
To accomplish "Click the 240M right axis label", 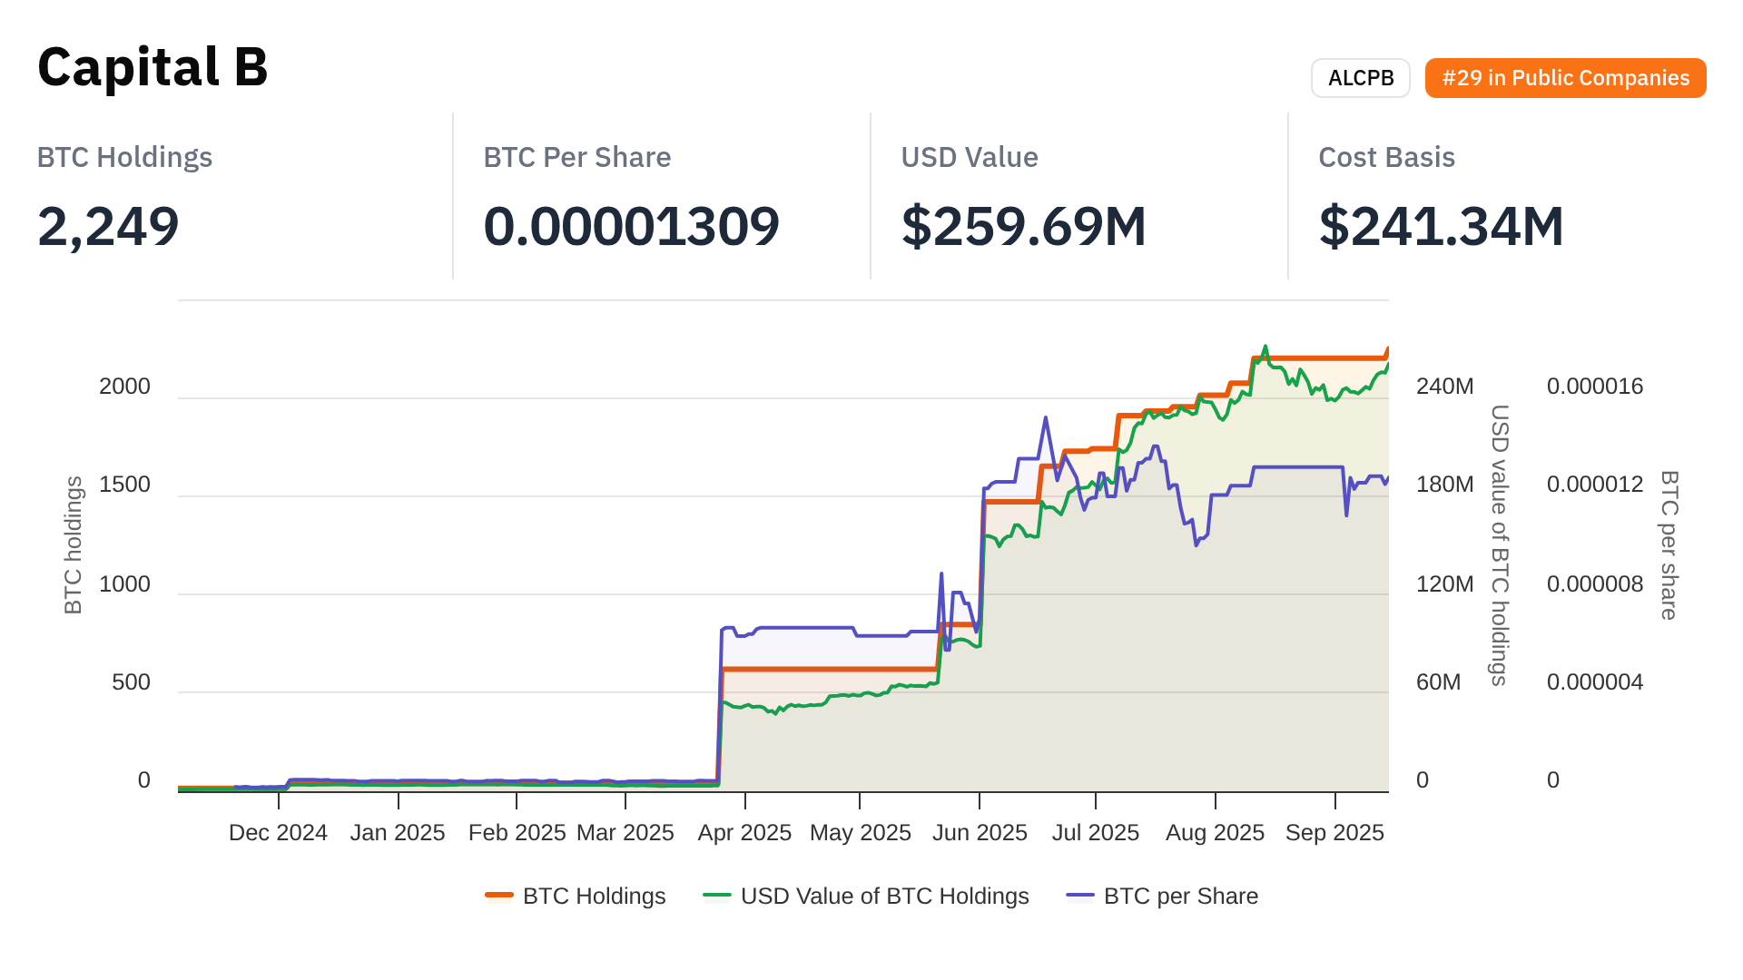I will click(x=1444, y=387).
